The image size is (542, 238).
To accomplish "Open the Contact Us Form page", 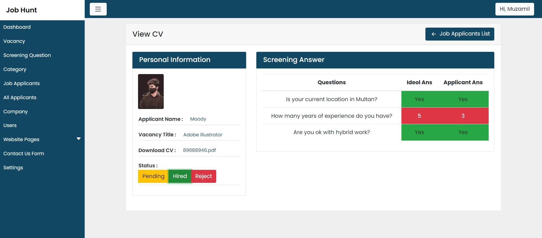I will 24,154.
